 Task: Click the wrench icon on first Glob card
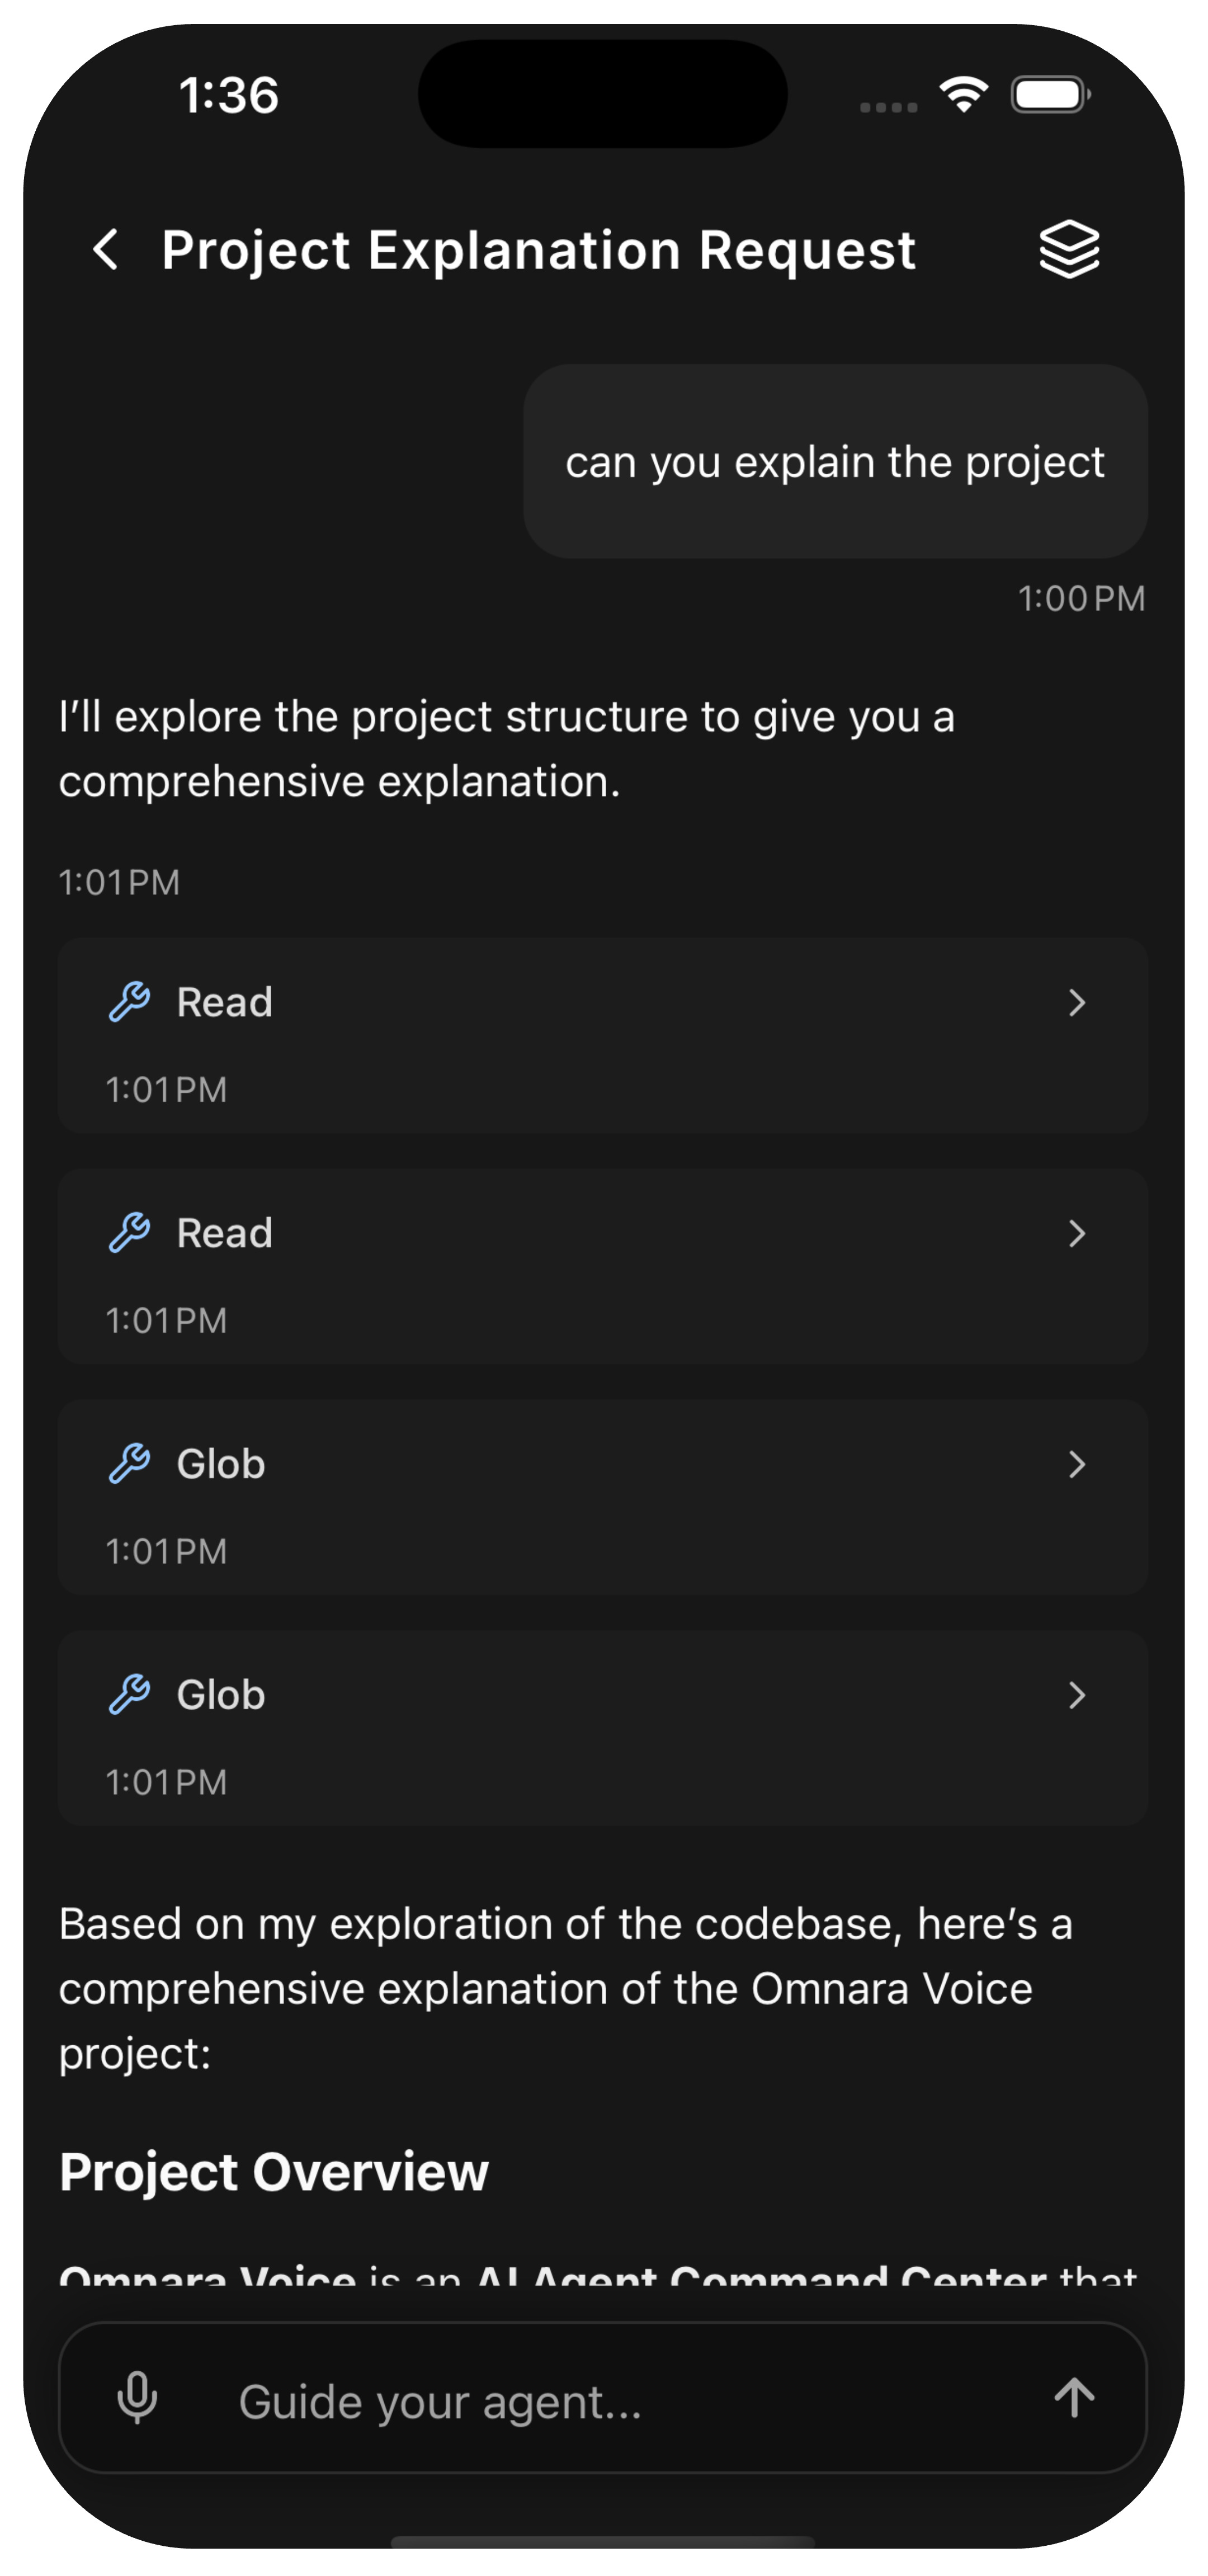[x=130, y=1463]
